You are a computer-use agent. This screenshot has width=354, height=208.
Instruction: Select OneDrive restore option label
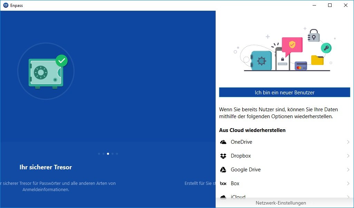click(241, 142)
